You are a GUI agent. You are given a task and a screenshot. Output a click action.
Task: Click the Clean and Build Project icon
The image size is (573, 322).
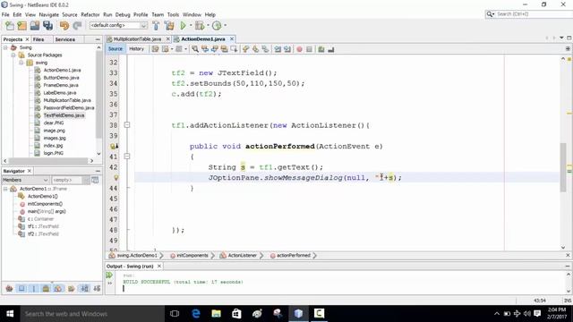click(169, 26)
